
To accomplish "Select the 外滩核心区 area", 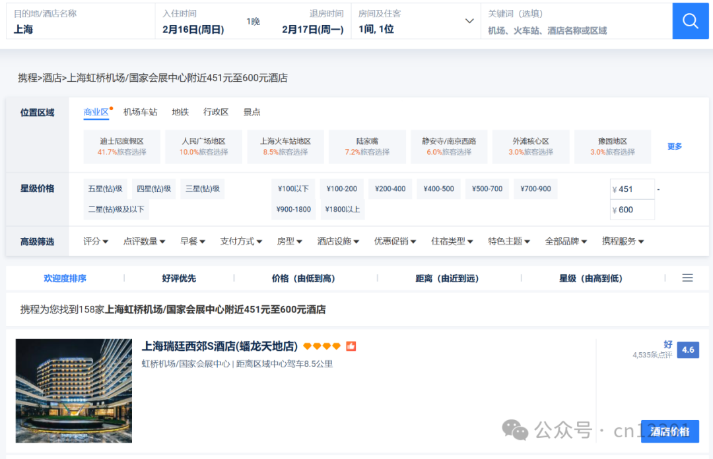I will [531, 146].
